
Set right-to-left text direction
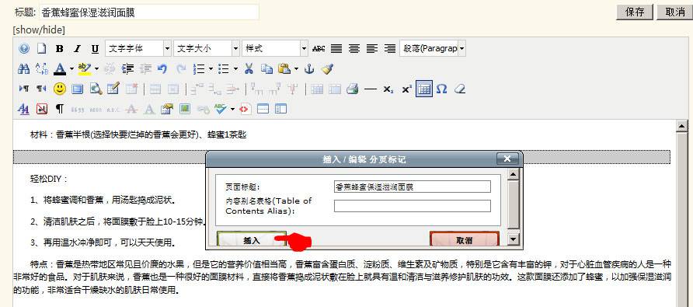coord(41,89)
